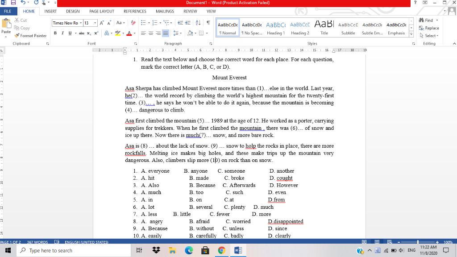Click the 367 WORDS count in status bar
The height and width of the screenshot is (257, 457).
coord(37,242)
